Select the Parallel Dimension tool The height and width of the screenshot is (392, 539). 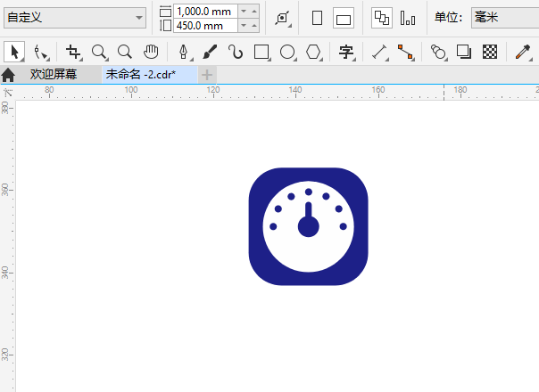click(x=380, y=53)
